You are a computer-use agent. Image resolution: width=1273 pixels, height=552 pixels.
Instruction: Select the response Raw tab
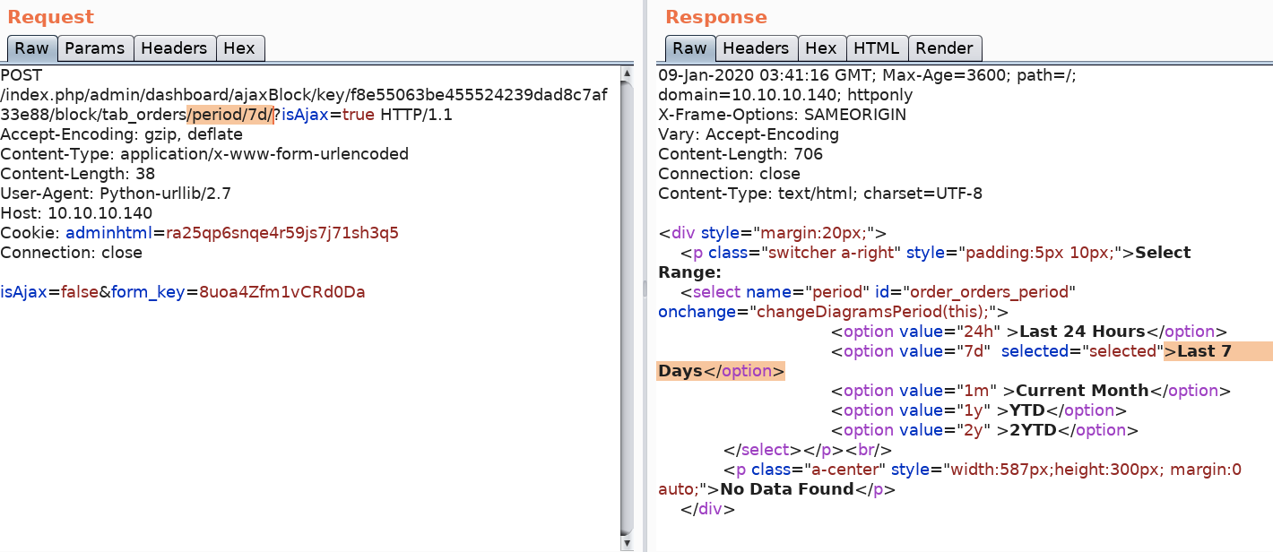(x=689, y=48)
